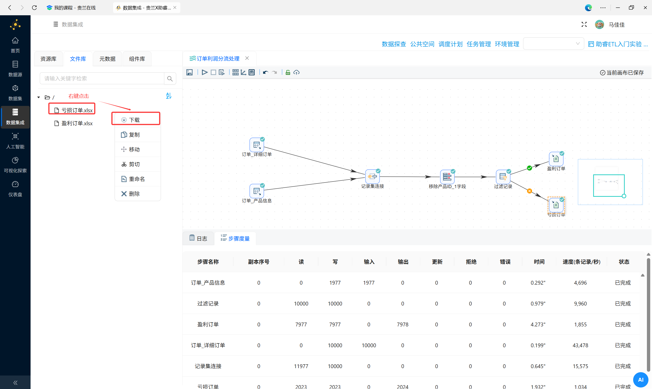652x389 pixels.
Task: Switch to the 我的课程 - 贵兰在线 browser tab
Action: pyautogui.click(x=71, y=8)
